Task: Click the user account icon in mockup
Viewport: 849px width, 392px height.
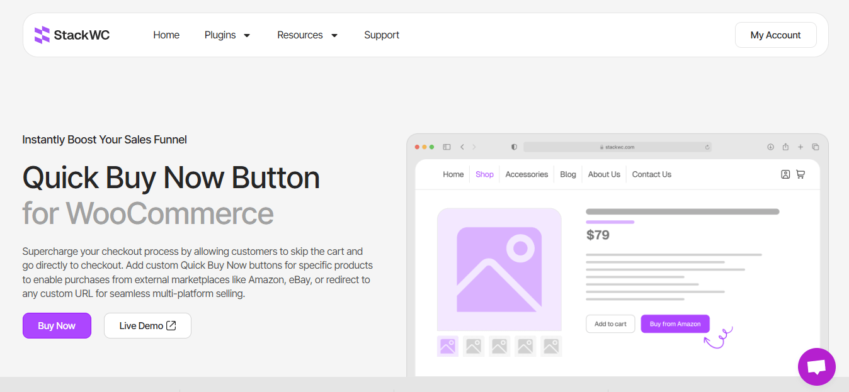Action: (785, 174)
